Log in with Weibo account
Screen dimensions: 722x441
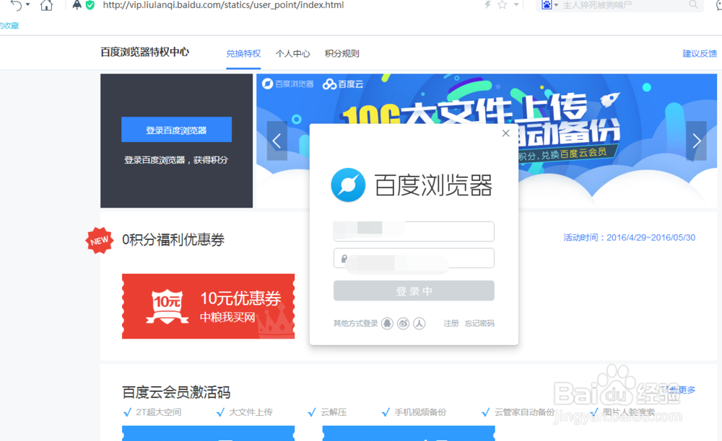tap(402, 324)
